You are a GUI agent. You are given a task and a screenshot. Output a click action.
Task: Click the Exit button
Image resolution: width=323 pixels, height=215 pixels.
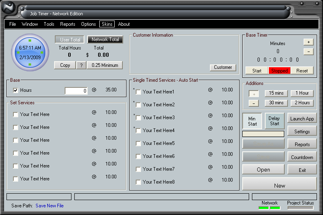[x=302, y=170]
